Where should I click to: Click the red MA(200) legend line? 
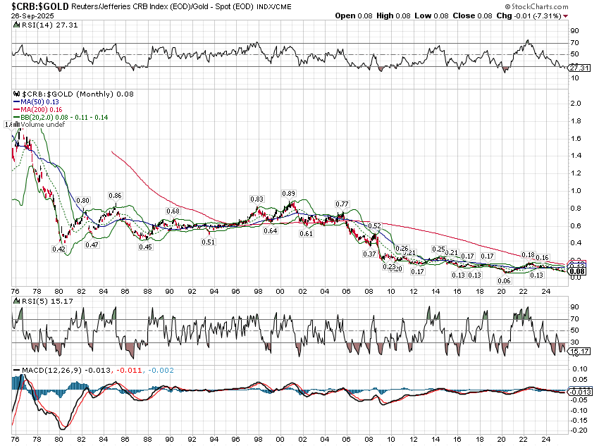(x=16, y=110)
